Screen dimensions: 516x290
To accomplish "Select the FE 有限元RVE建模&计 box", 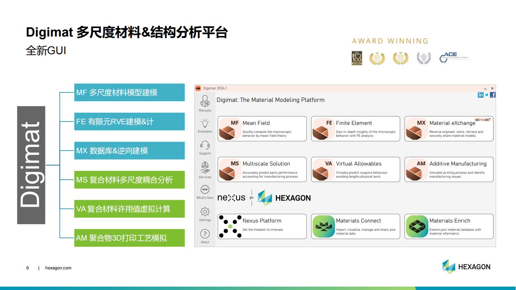I will [x=129, y=121].
